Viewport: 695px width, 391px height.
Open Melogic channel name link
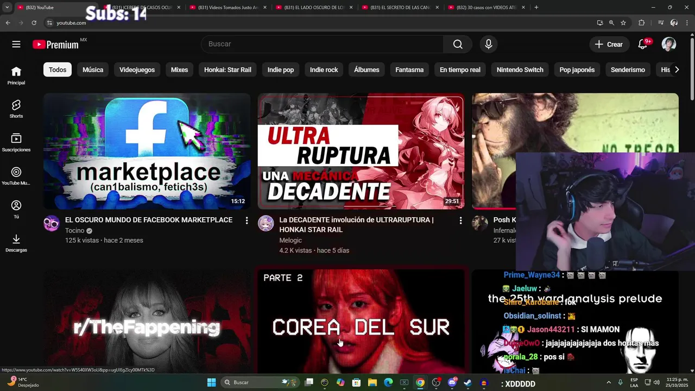coord(290,241)
